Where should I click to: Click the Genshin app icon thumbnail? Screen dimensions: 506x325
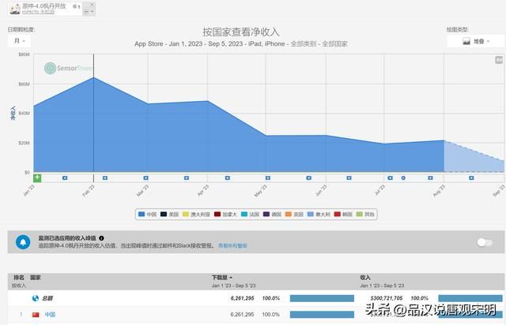15,9
